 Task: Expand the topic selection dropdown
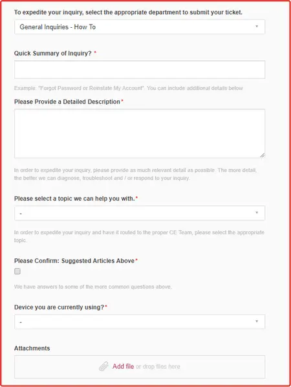(x=140, y=213)
